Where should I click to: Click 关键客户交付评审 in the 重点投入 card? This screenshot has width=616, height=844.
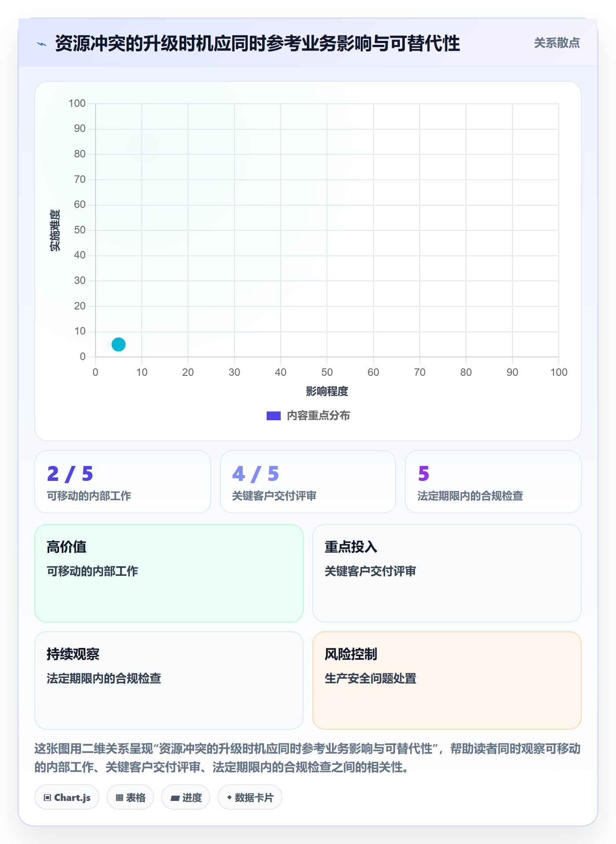tap(370, 571)
